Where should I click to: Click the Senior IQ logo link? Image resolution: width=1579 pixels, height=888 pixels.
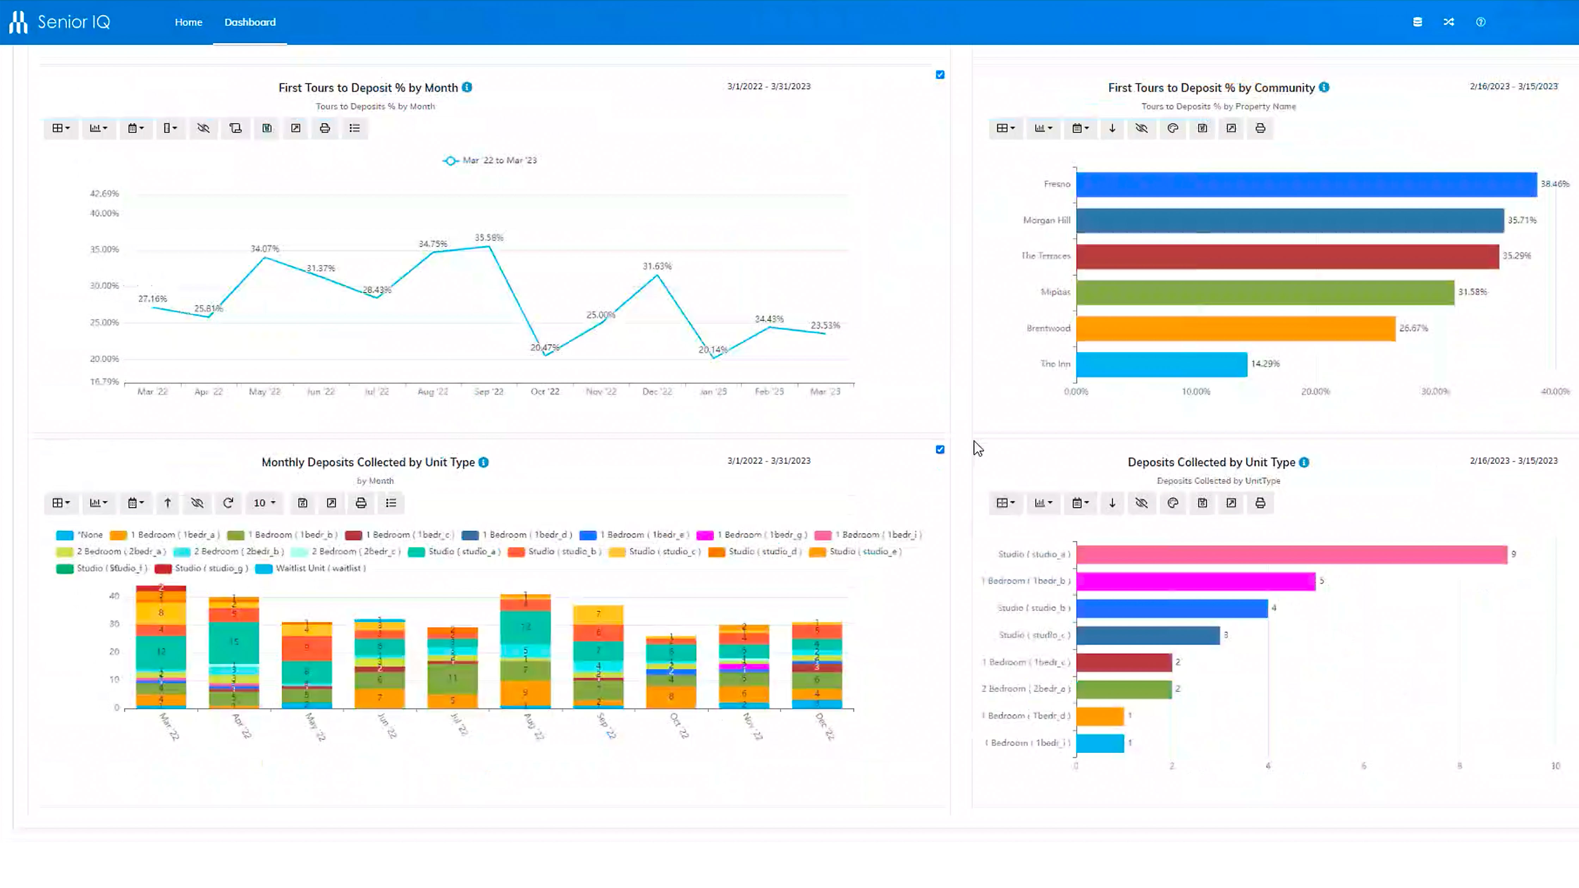pos(60,22)
